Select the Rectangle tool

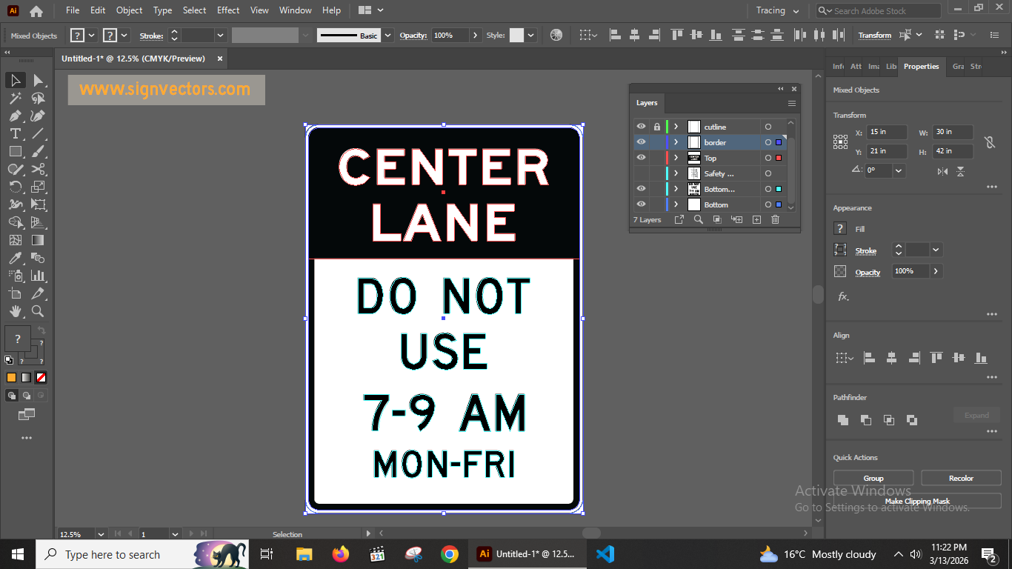(16, 151)
